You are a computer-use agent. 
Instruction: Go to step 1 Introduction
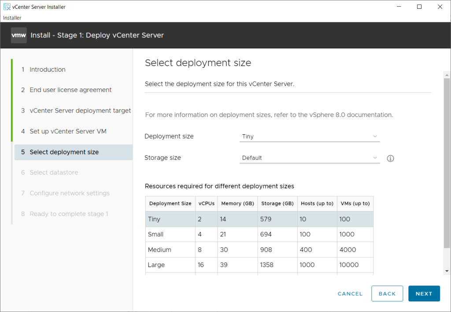point(48,70)
